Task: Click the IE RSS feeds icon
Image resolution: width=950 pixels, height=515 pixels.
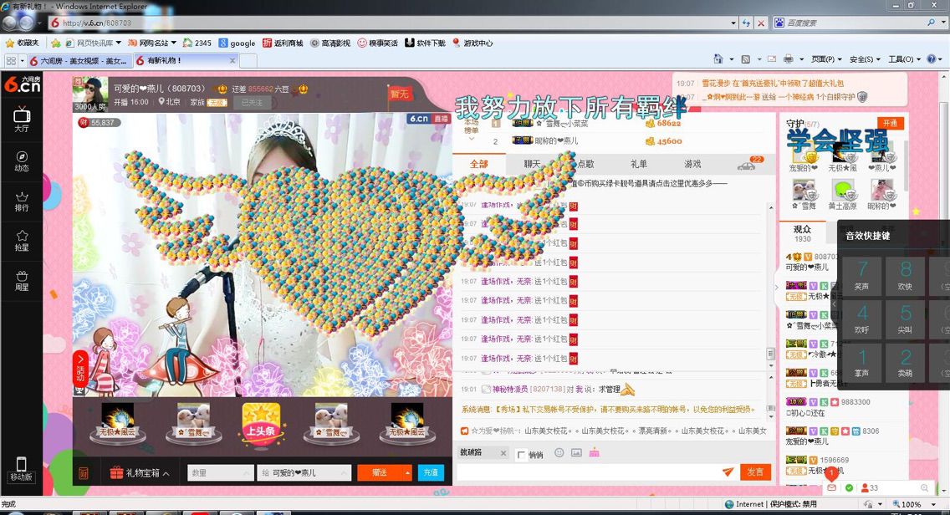Action: pos(746,59)
